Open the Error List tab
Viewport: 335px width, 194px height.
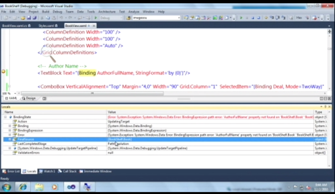click(x=11, y=171)
